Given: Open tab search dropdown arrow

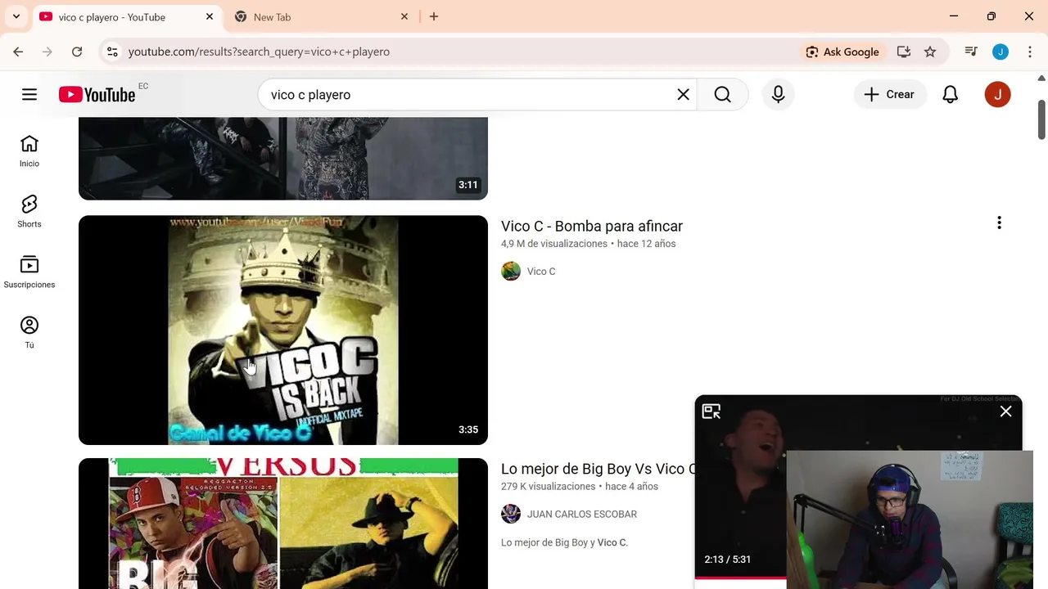Looking at the screenshot, I should click(16, 16).
